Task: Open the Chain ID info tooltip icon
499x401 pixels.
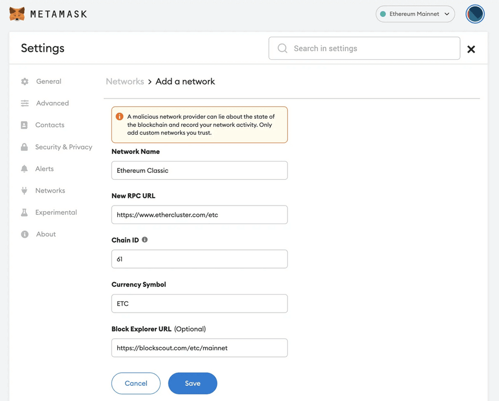Action: [x=144, y=239]
